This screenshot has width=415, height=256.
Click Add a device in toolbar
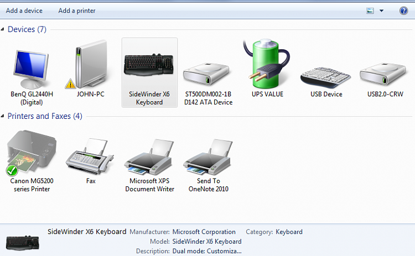pyautogui.click(x=24, y=11)
